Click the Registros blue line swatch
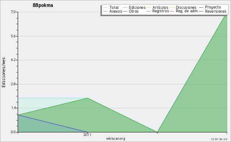Image resolution: width=231 pixels, height=142 pixels. 148,11
